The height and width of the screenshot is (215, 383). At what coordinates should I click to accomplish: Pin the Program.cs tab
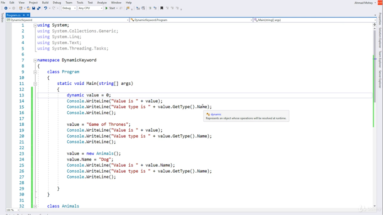[24, 15]
